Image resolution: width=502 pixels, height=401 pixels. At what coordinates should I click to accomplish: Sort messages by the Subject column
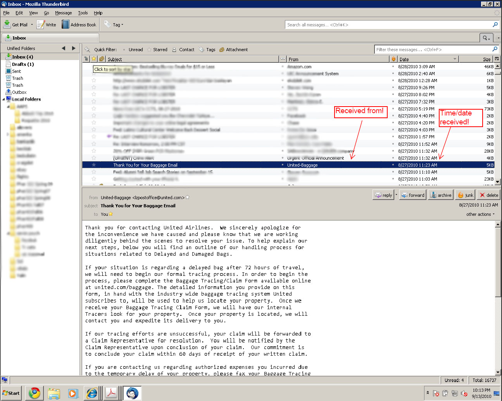[192, 59]
